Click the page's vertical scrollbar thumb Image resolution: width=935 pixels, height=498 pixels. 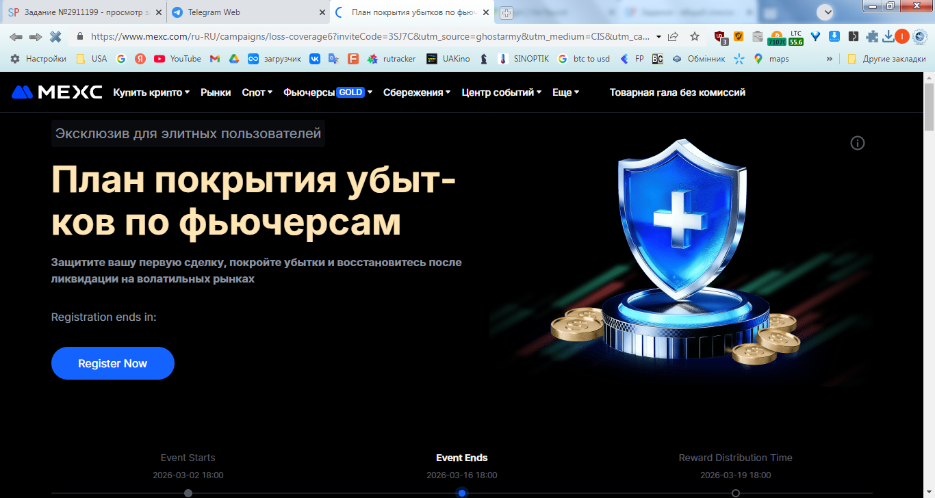929,107
